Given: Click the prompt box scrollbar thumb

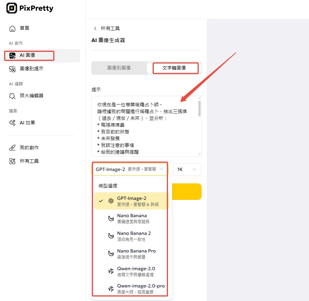Looking at the screenshot, I should pyautogui.click(x=199, y=109).
